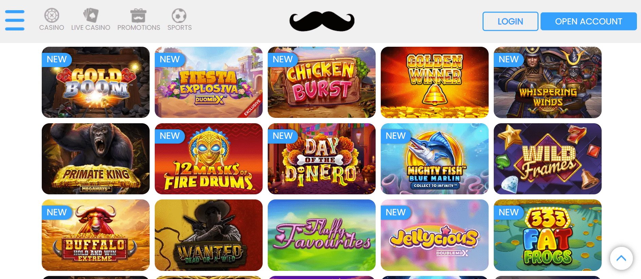
Task: Open Live Casino cards icon
Action: click(91, 16)
